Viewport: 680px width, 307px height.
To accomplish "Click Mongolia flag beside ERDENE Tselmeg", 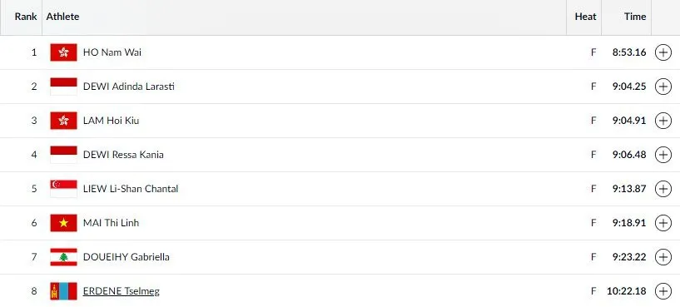I will 64,291.
